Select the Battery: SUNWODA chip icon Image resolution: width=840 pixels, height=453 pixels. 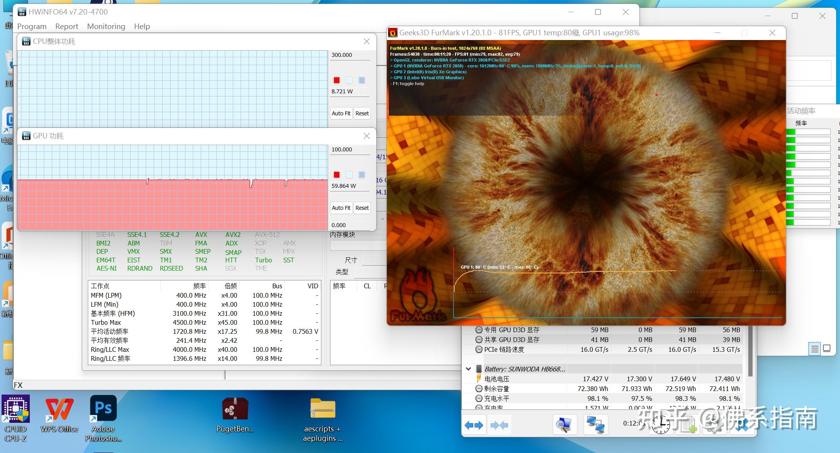(479, 369)
